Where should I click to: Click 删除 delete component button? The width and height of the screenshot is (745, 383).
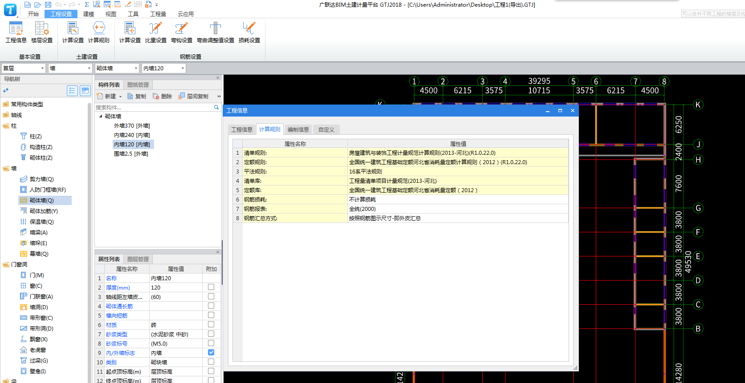pyautogui.click(x=162, y=96)
